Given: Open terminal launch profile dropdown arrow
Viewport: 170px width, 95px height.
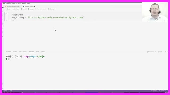Looking at the screenshot, I should click(x=157, y=52).
